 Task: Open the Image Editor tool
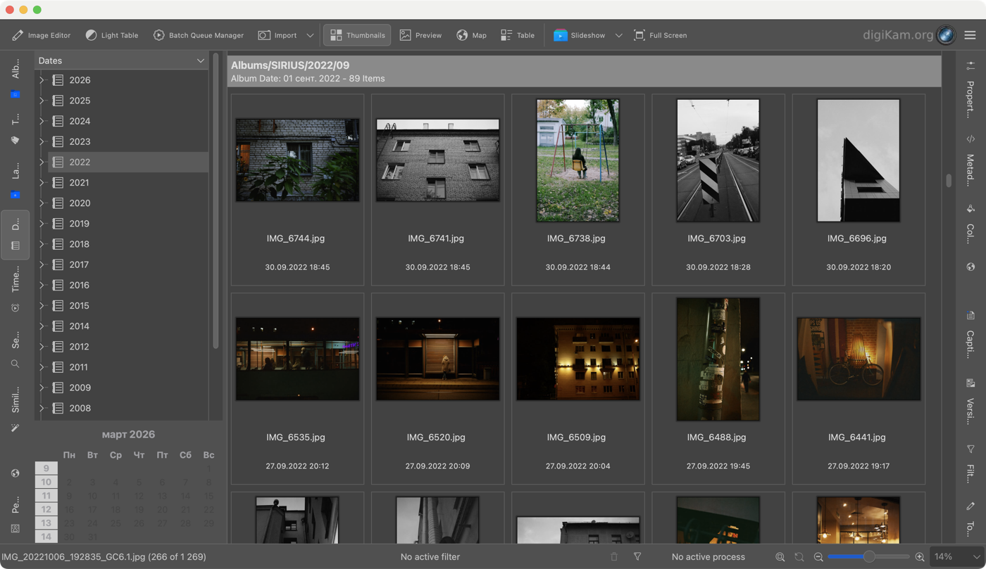pyautogui.click(x=41, y=35)
